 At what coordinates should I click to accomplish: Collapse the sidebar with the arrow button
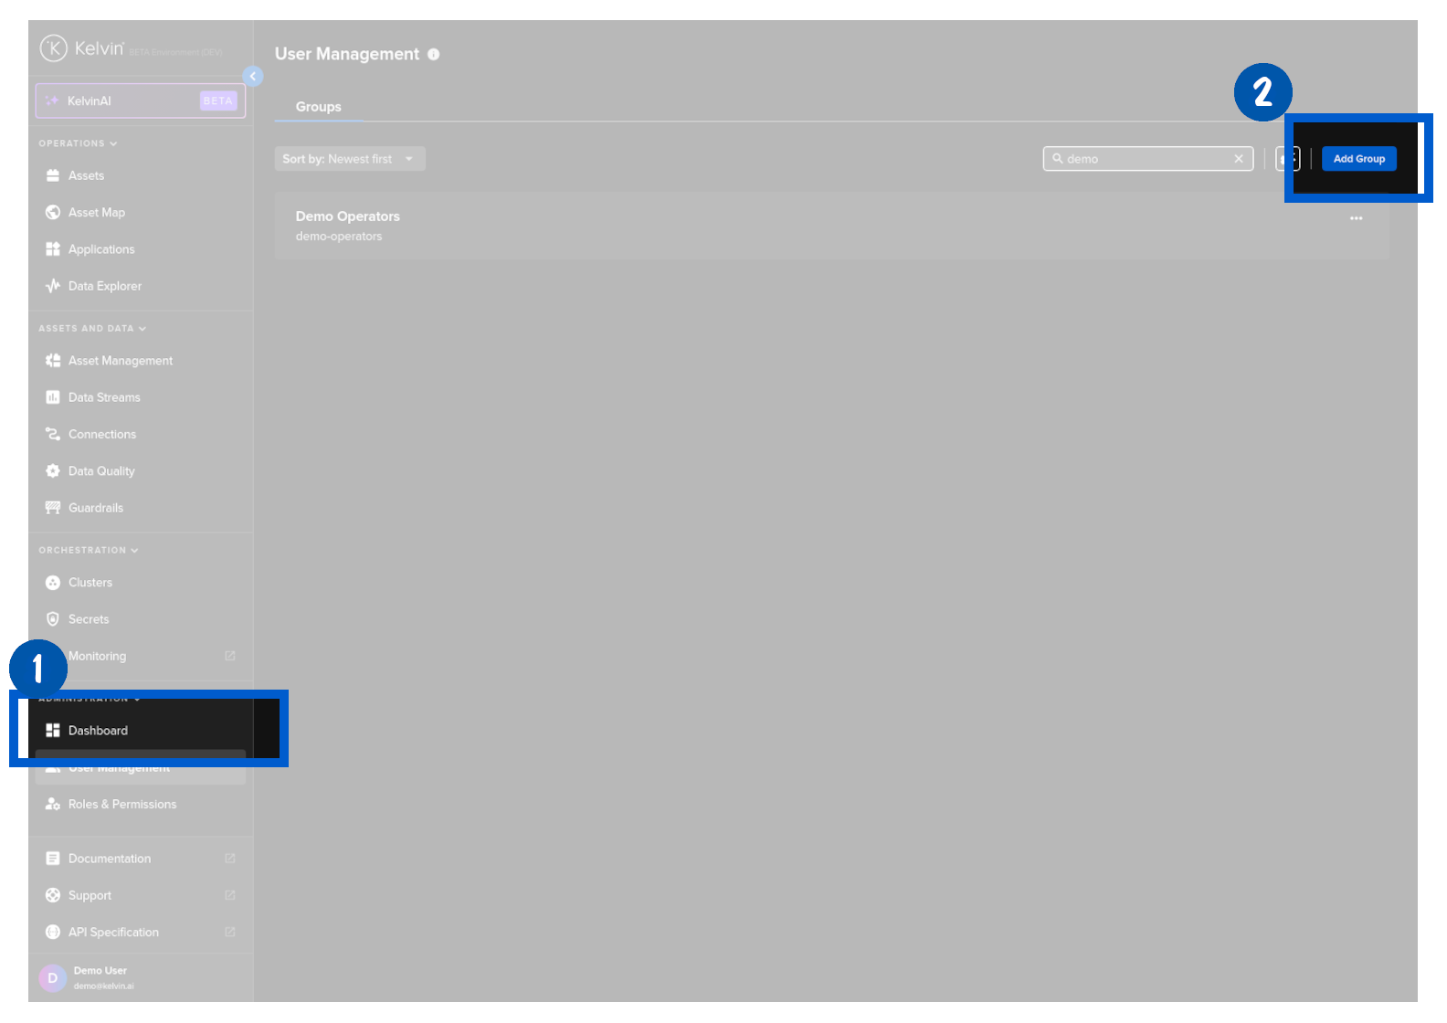253,77
